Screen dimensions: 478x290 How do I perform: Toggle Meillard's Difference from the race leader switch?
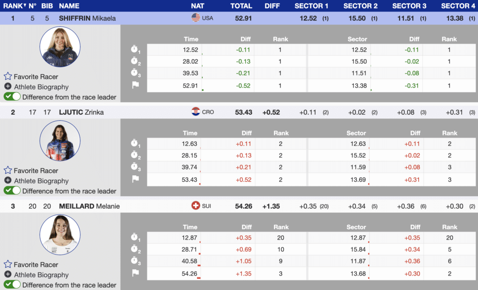[x=12, y=285]
